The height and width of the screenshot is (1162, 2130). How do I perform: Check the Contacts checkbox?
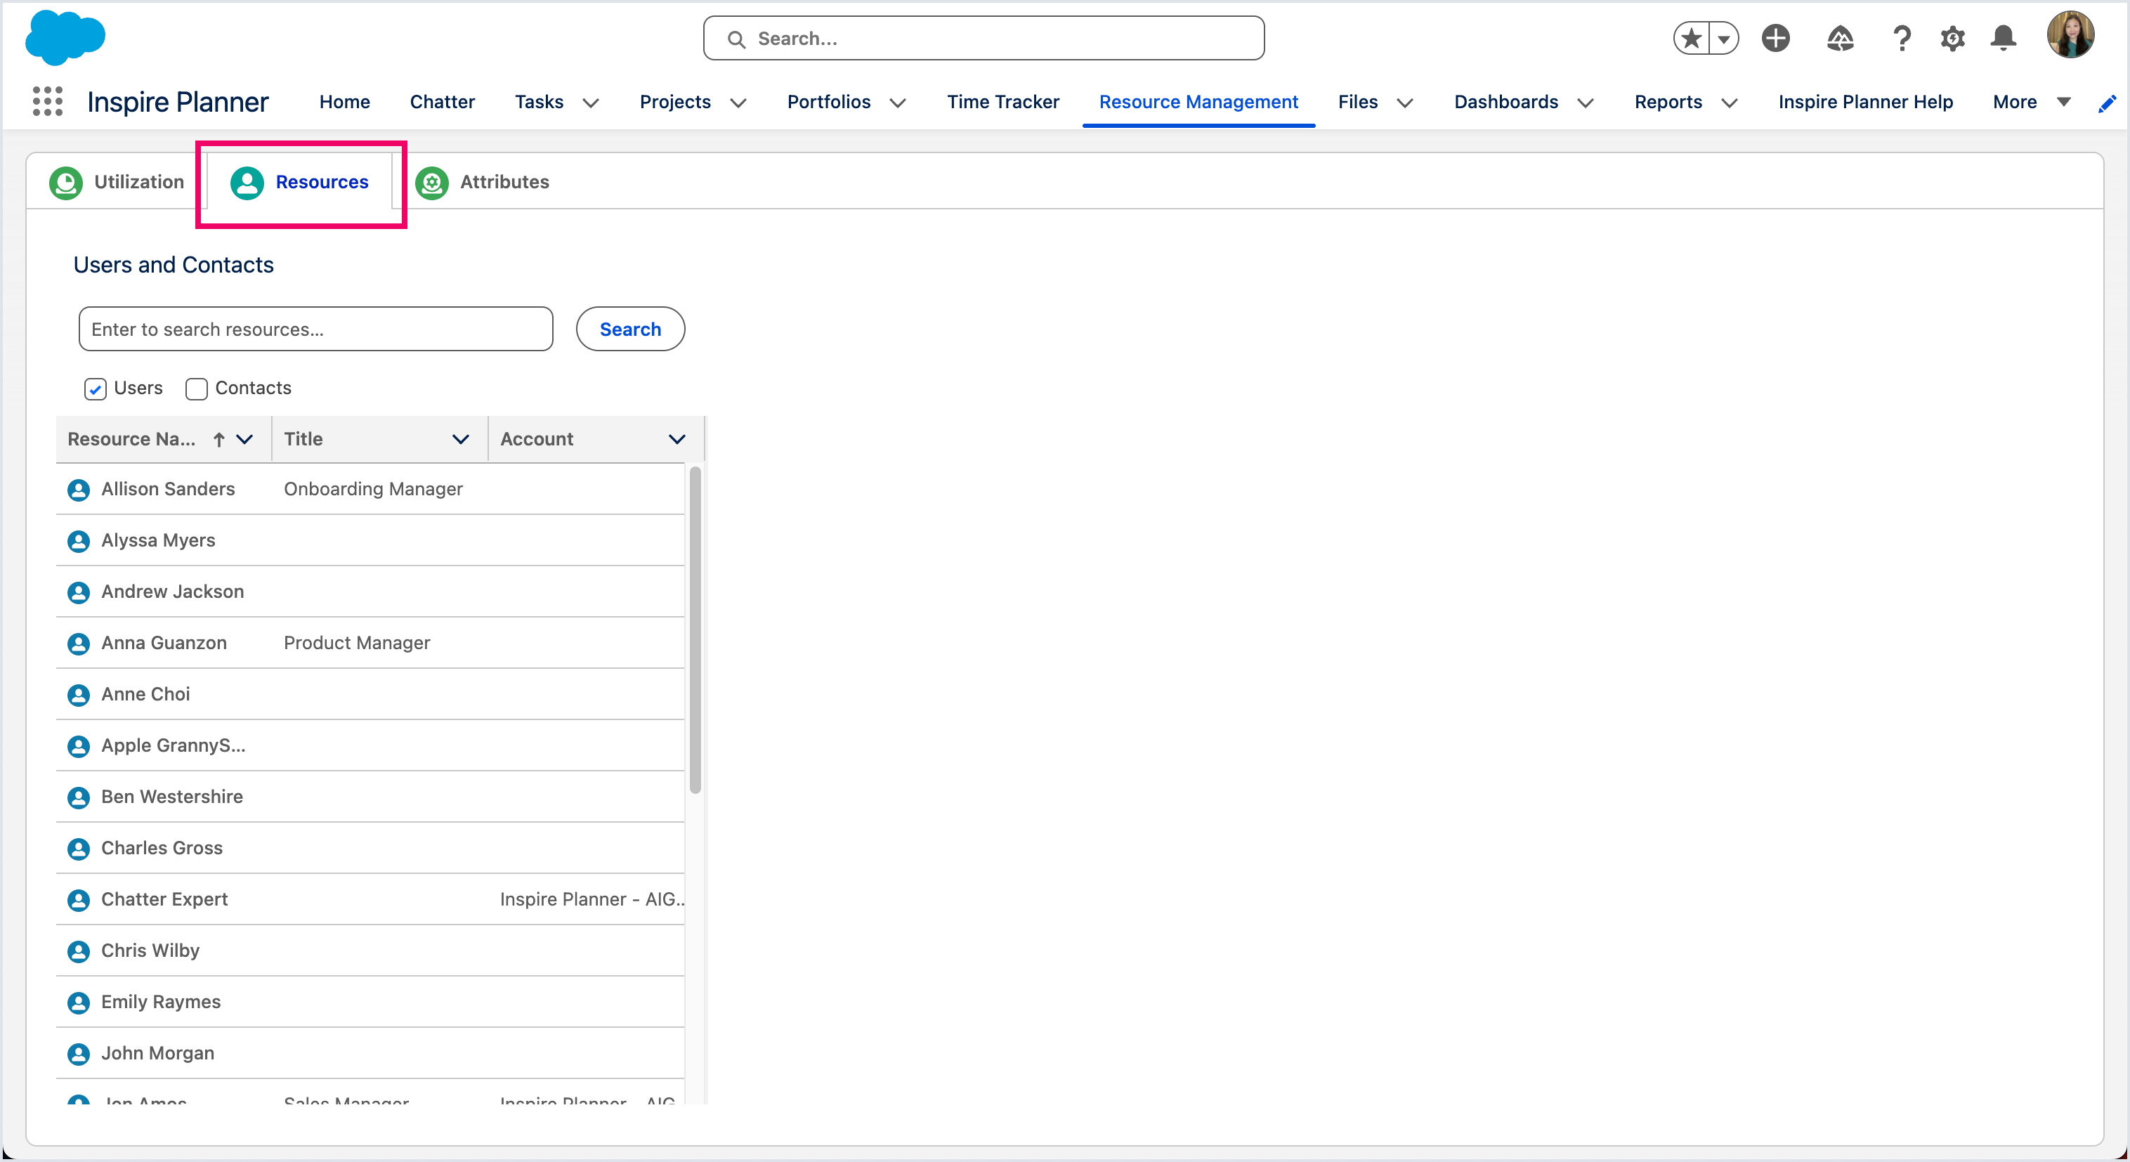coord(196,389)
